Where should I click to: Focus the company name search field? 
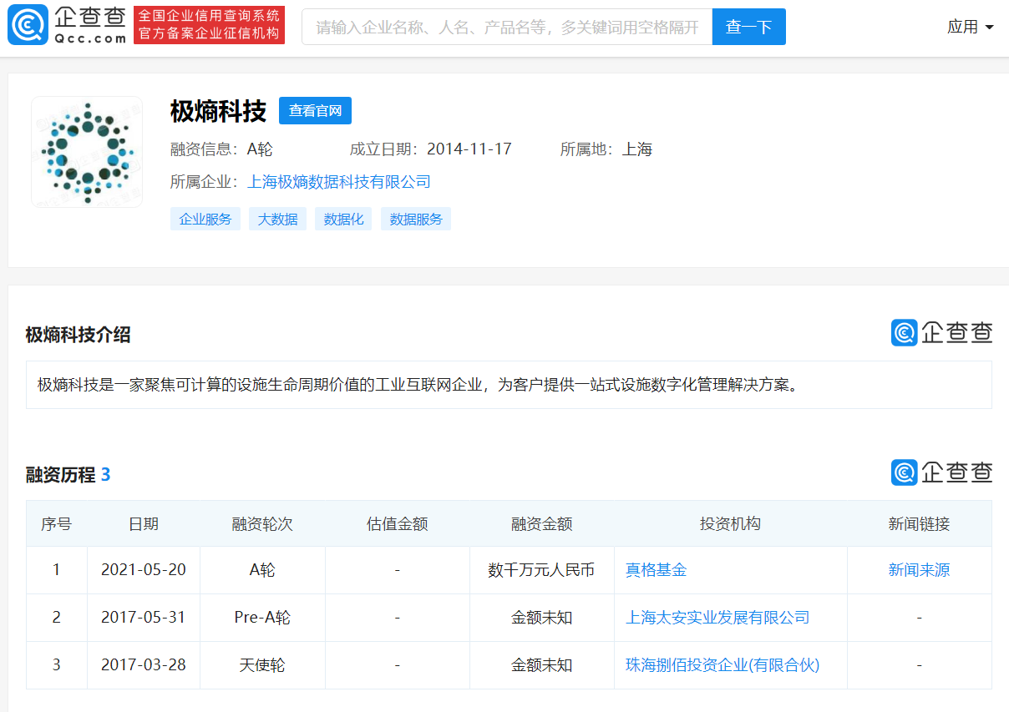507,27
